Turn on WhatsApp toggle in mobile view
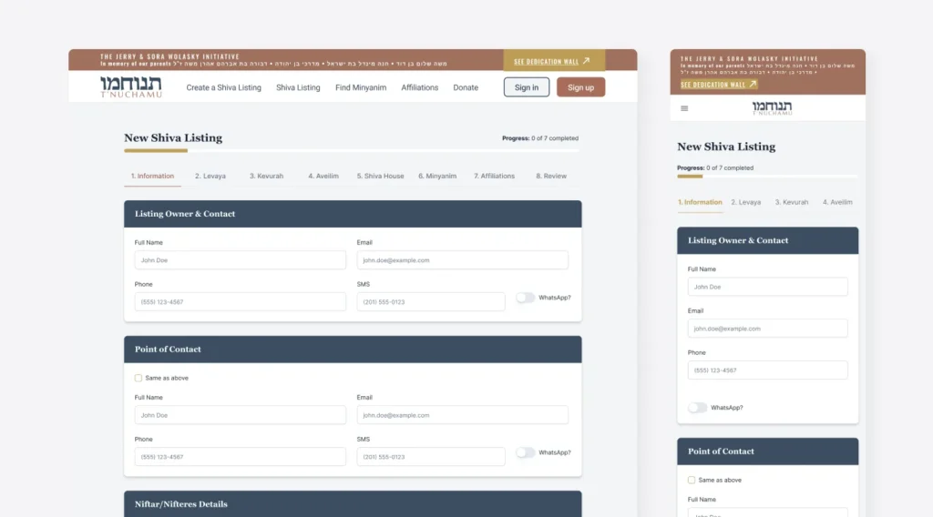 (x=697, y=408)
